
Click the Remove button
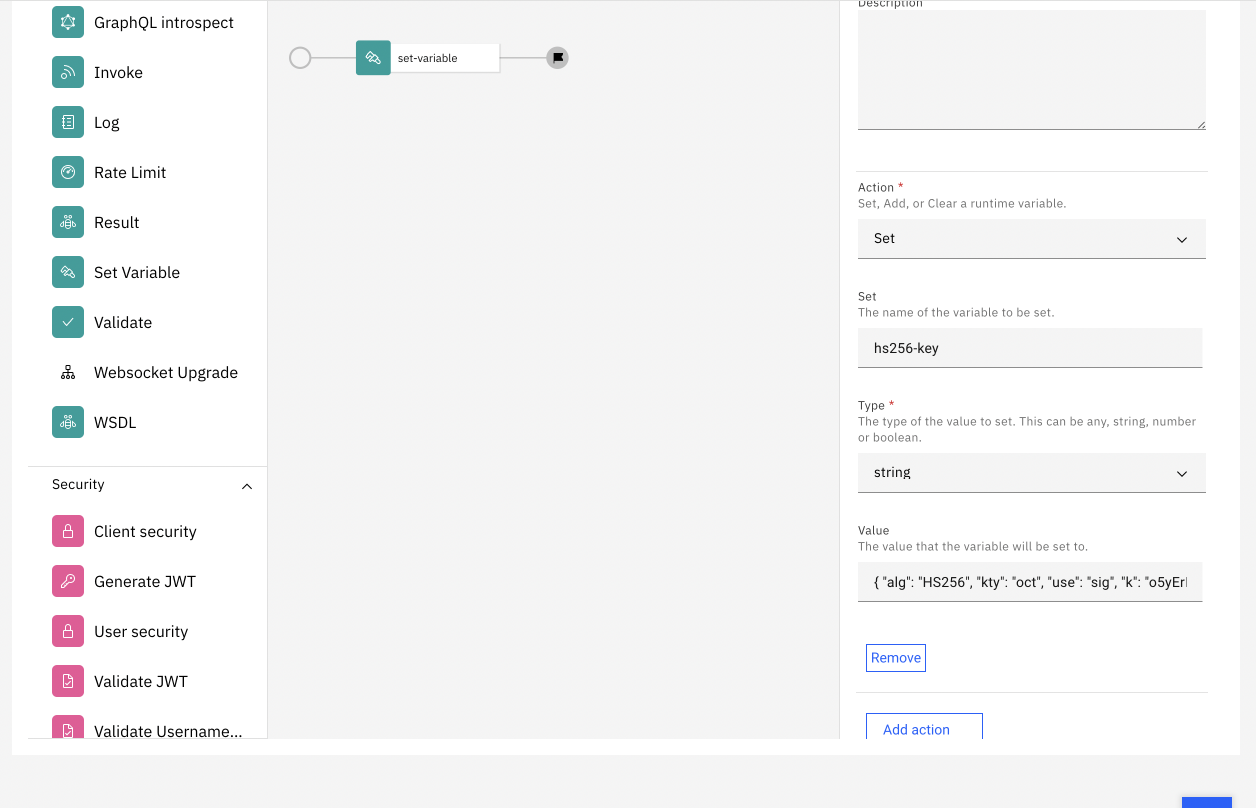point(895,657)
